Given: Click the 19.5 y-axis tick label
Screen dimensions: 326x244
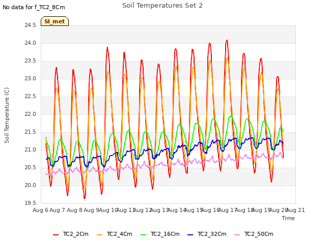Looking at the screenshot, I should (31, 203).
